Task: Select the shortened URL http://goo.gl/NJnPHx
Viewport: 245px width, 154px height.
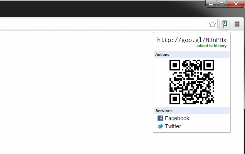Action: point(192,40)
